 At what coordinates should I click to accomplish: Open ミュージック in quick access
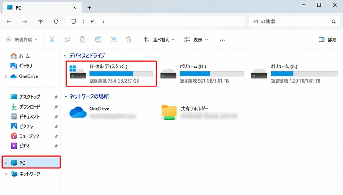[25, 136]
